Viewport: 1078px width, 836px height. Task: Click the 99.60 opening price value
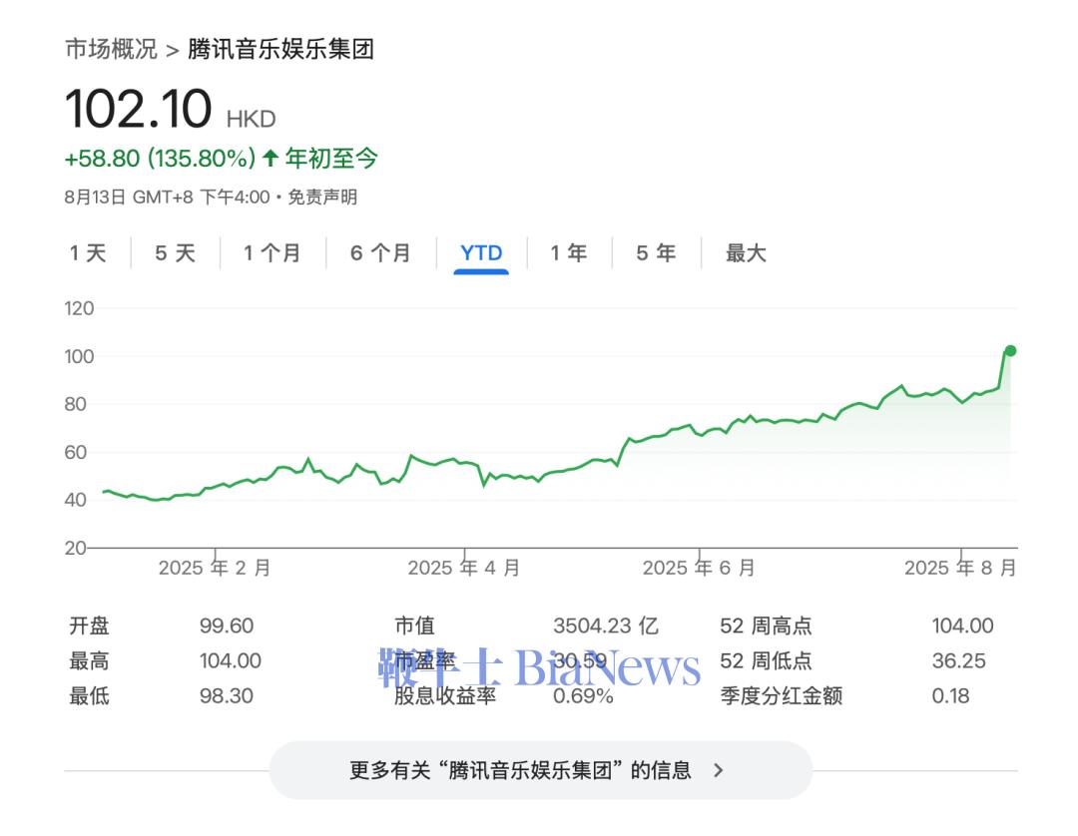coord(227,626)
